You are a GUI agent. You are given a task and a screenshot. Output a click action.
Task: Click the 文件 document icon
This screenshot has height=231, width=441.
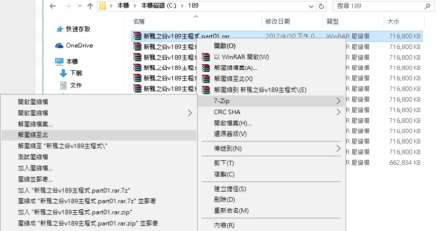[x=63, y=85]
